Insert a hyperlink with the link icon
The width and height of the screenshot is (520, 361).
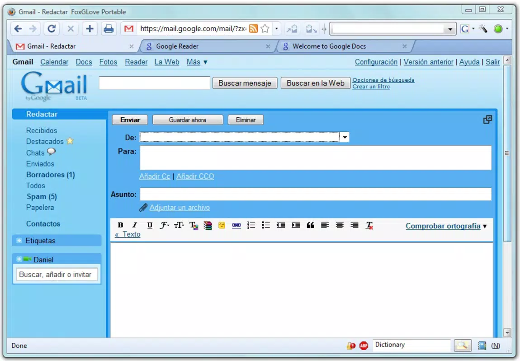point(236,225)
